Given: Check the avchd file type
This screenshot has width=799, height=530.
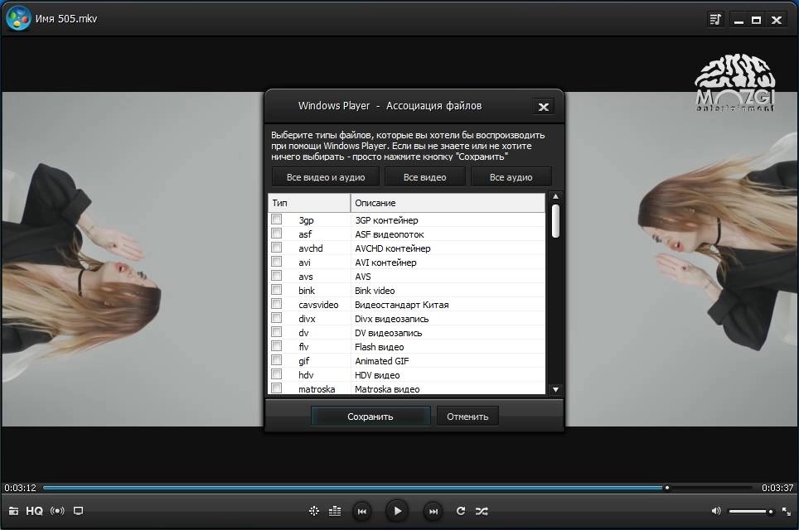Looking at the screenshot, I should click(x=276, y=248).
